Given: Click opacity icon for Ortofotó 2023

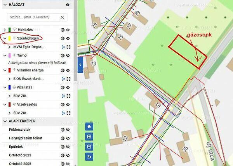Looking at the screenshot, I should click(62, 155).
